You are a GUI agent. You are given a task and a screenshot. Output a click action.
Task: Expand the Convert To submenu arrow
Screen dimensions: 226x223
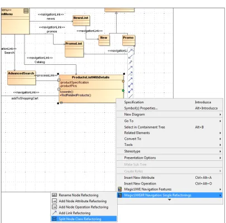click(220, 139)
